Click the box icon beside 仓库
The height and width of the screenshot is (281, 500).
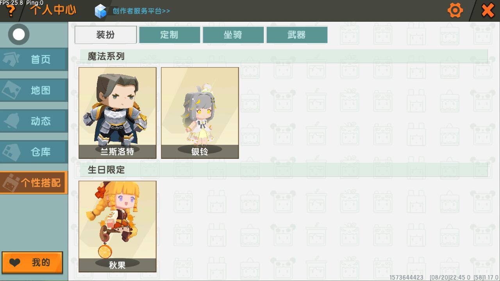pos(12,152)
